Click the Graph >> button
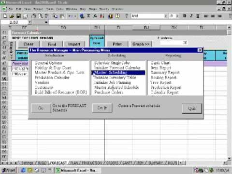Image resolution: width=232 pixels, height=174 pixels. point(141,44)
